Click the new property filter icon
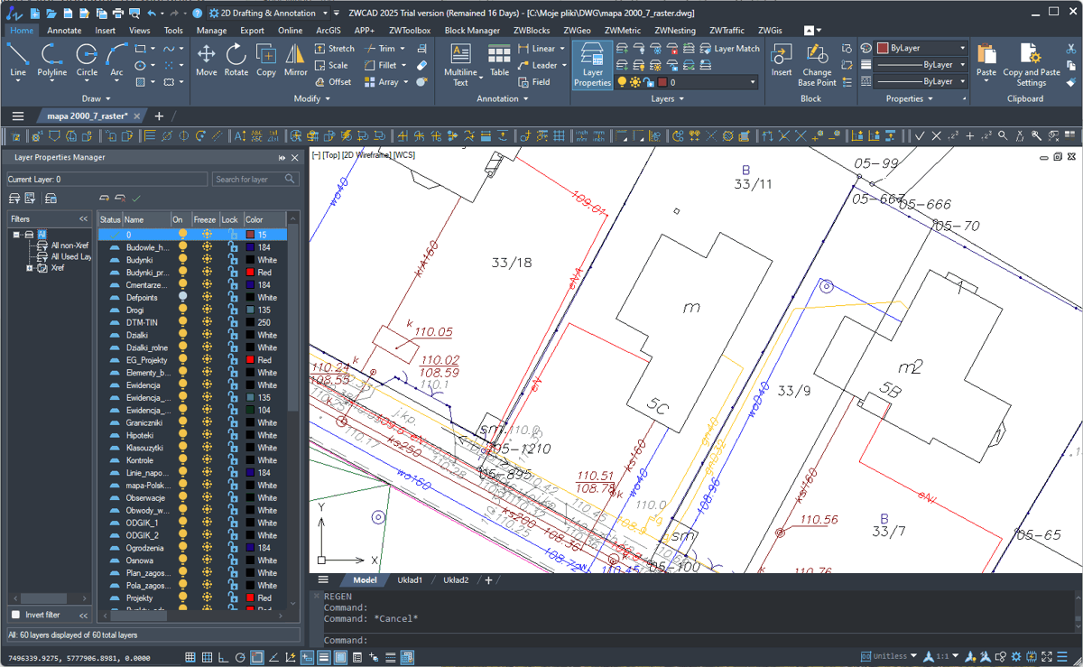The height and width of the screenshot is (667, 1083). 14,198
